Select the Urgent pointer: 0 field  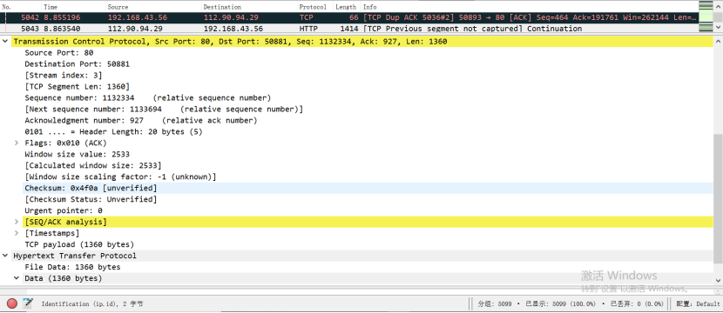[64, 210]
